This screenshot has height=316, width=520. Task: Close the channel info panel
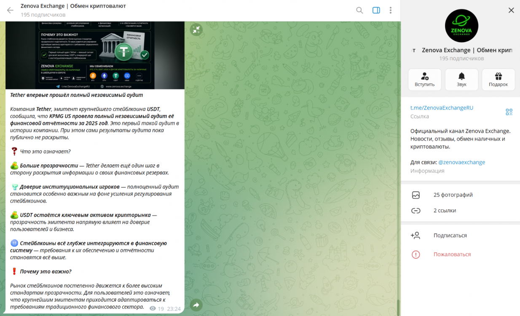coord(511,10)
